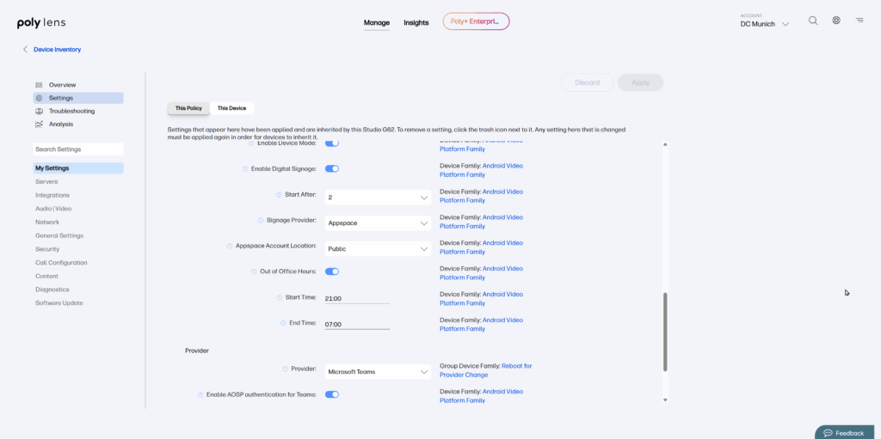Click the Start Time input field
The width and height of the screenshot is (881, 439).
pyautogui.click(x=357, y=298)
